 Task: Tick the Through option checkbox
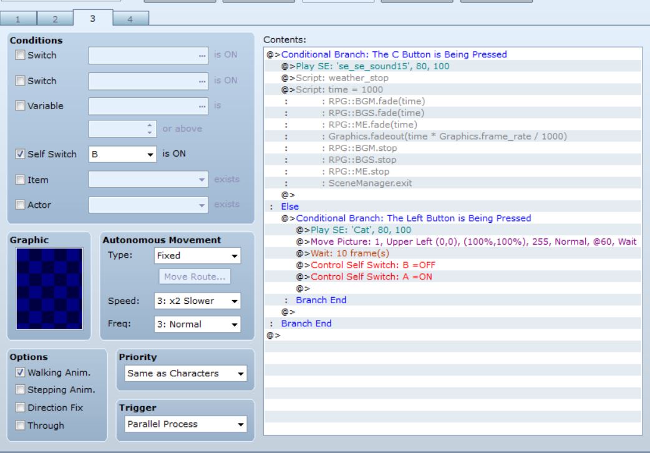pos(20,425)
